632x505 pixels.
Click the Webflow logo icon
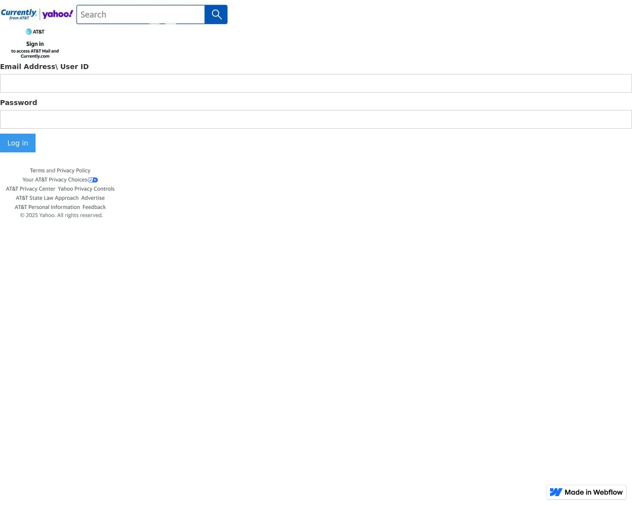[x=556, y=492]
